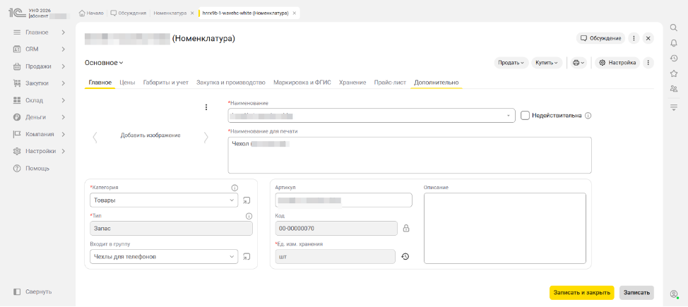Open the Продать dropdown menu
Screen dimensions: 688x307
pyautogui.click(x=511, y=63)
